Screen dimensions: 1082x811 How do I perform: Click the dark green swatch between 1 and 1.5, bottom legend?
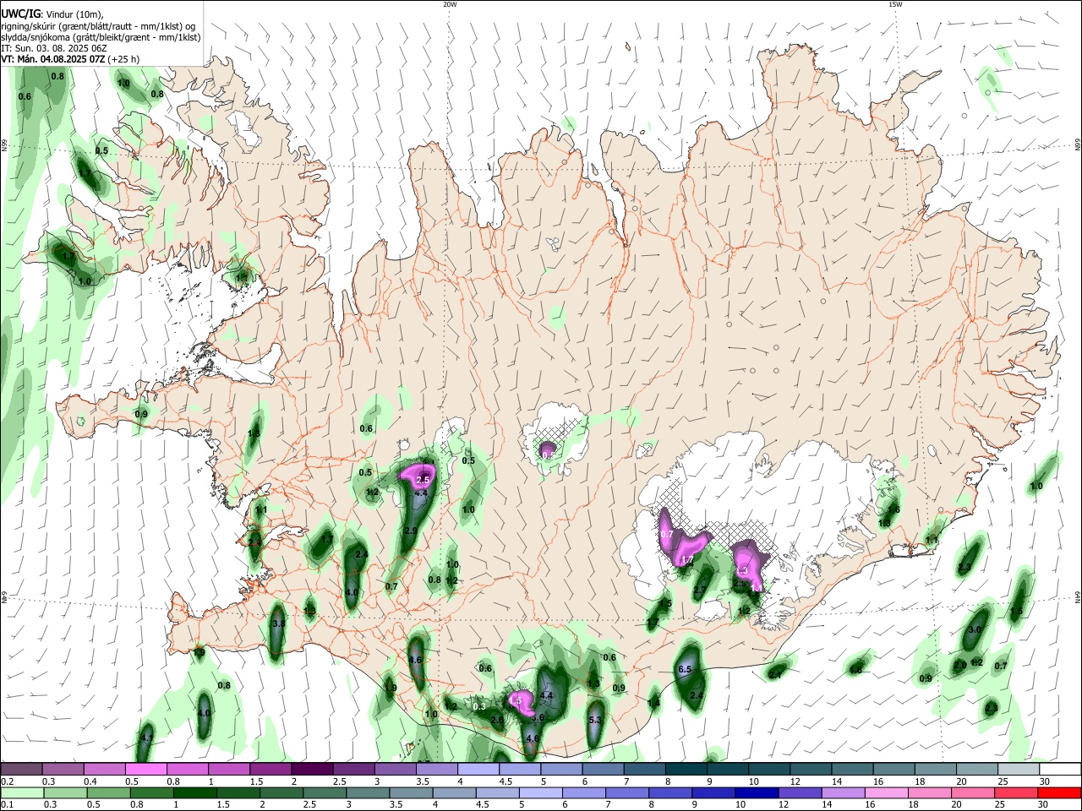pyautogui.click(x=194, y=792)
